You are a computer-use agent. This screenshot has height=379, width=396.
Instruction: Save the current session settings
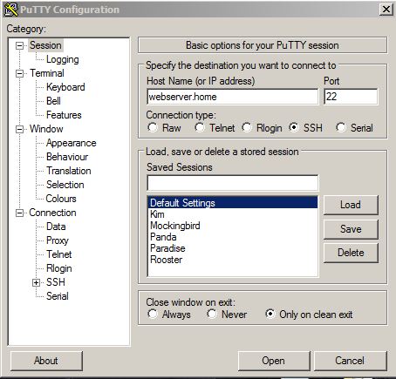(351, 229)
